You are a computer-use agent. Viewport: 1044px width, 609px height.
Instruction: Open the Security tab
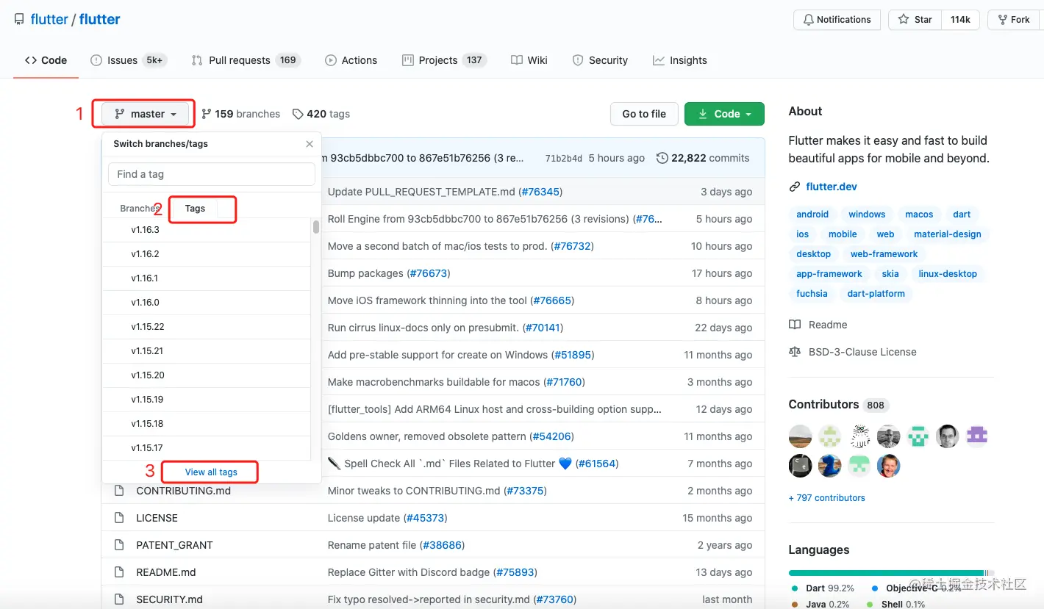click(x=601, y=60)
